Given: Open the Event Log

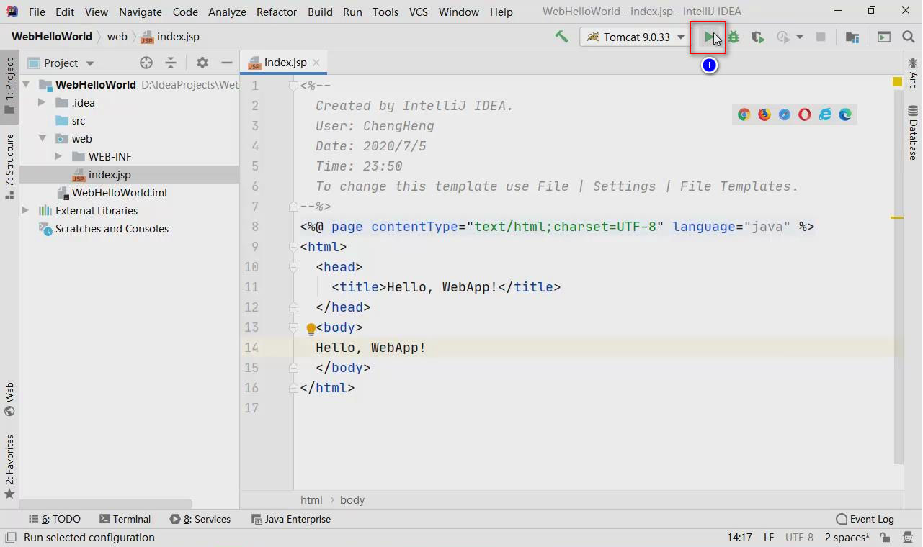Looking at the screenshot, I should (865, 519).
